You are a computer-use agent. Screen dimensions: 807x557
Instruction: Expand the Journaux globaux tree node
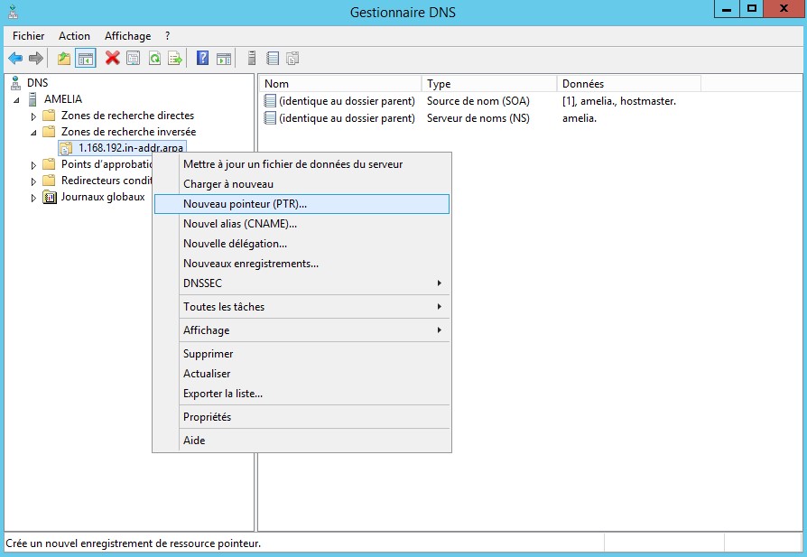[x=34, y=198]
